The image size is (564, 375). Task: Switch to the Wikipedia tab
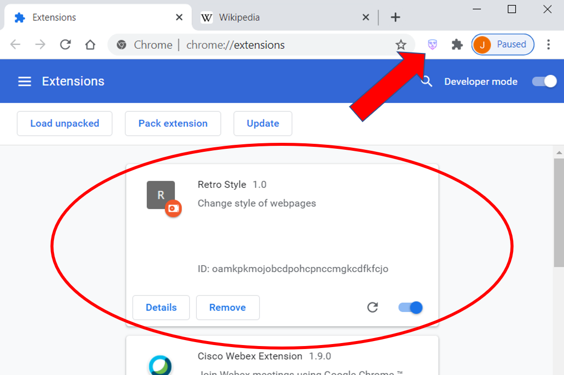[x=284, y=17]
